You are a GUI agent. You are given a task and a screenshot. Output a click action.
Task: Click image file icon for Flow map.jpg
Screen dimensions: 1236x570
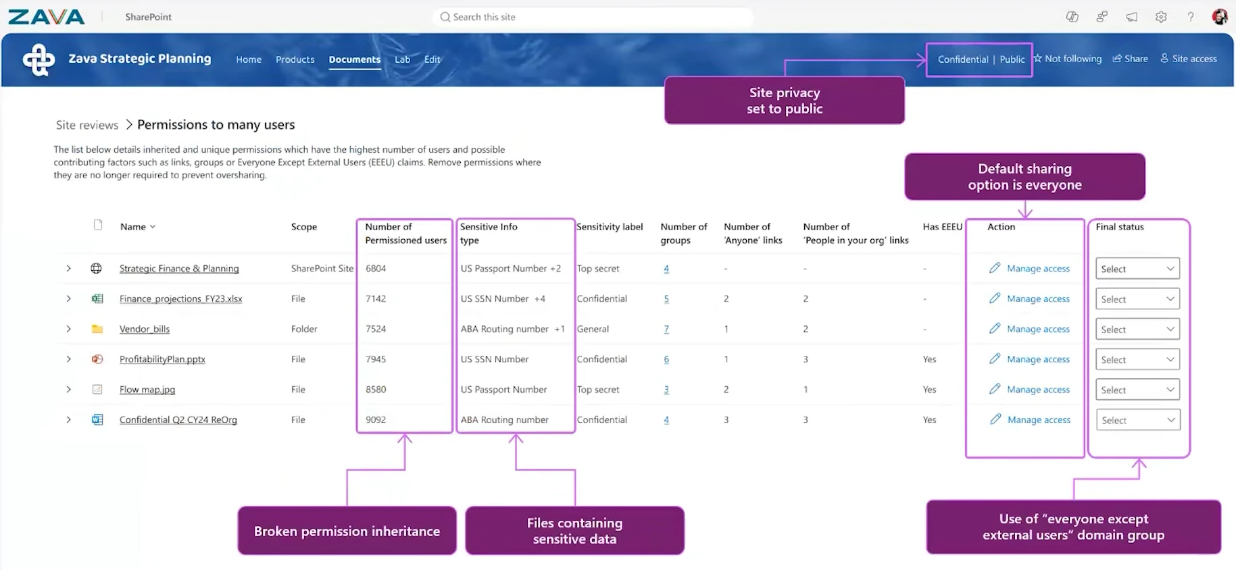click(97, 390)
